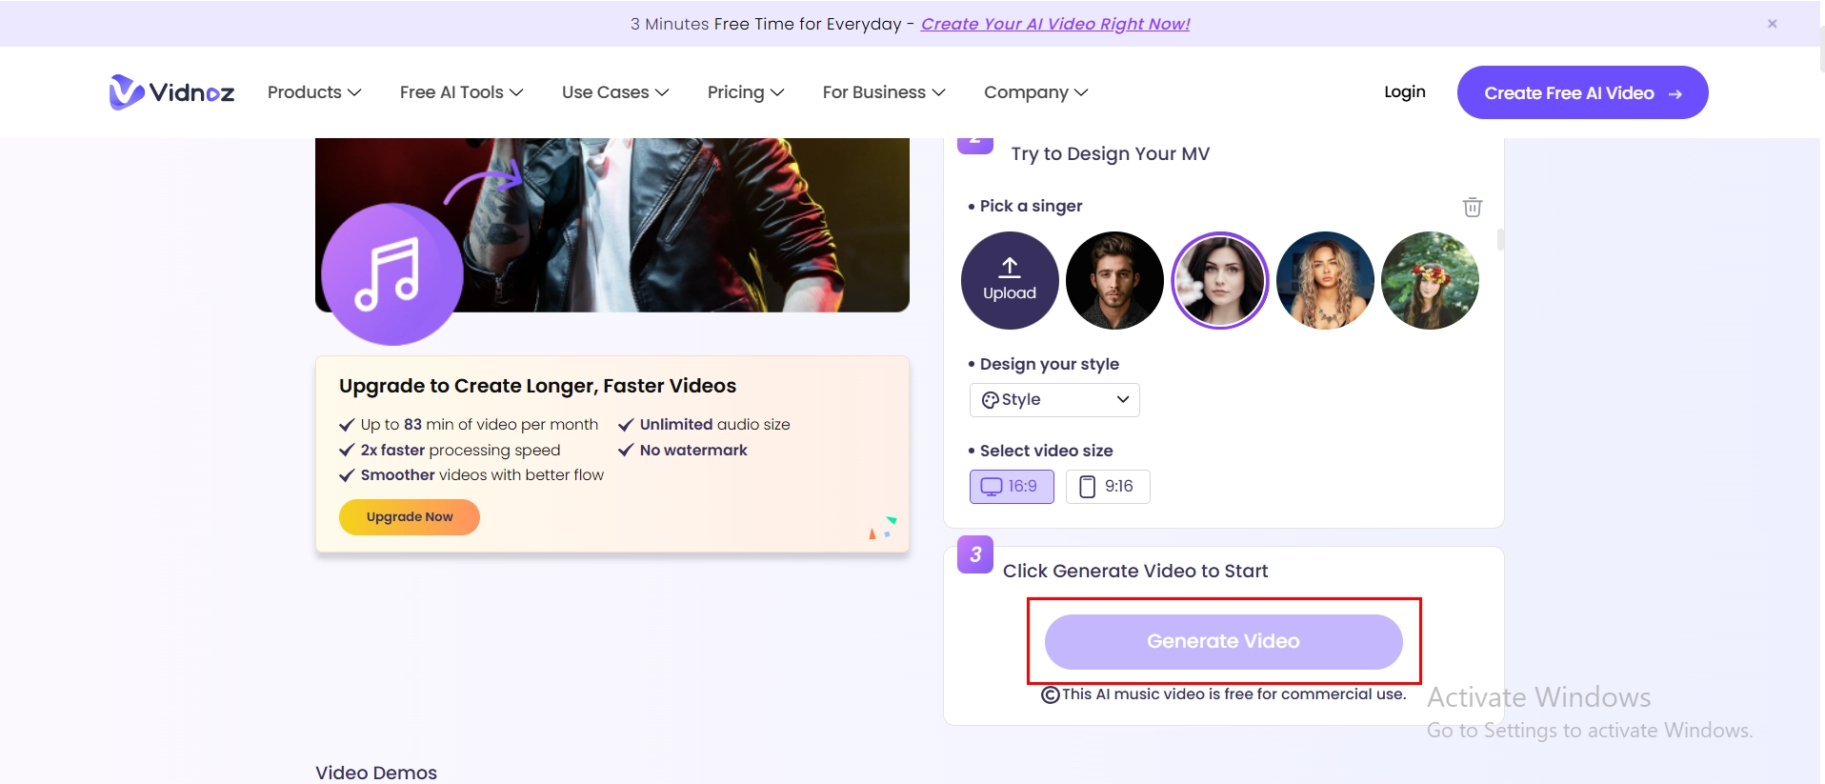The height and width of the screenshot is (784, 1825).
Task: Expand the Products menu
Action: click(x=314, y=92)
